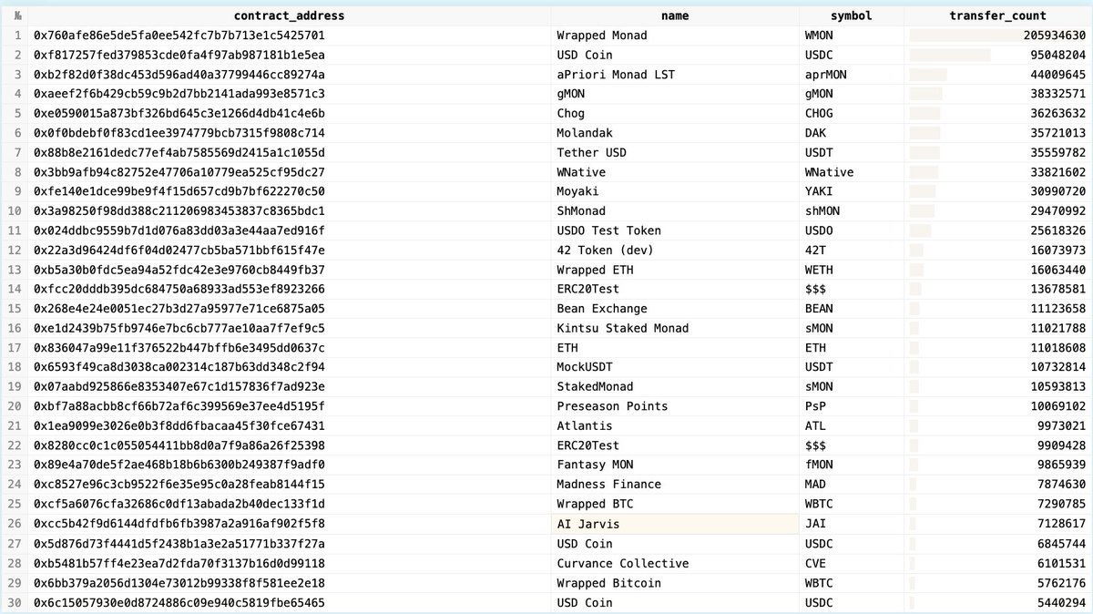Click the Fantasy MON name cell

(675, 465)
